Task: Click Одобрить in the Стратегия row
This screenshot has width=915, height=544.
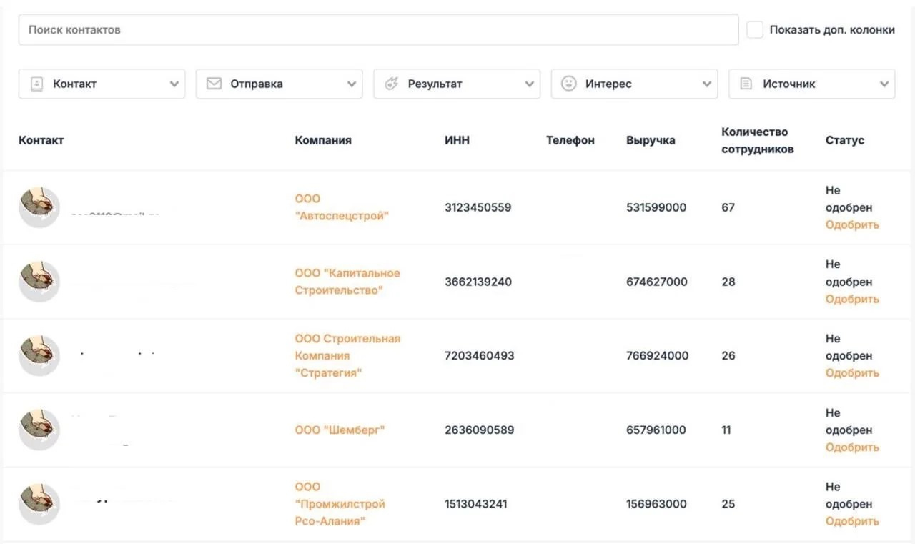Action: [x=852, y=373]
